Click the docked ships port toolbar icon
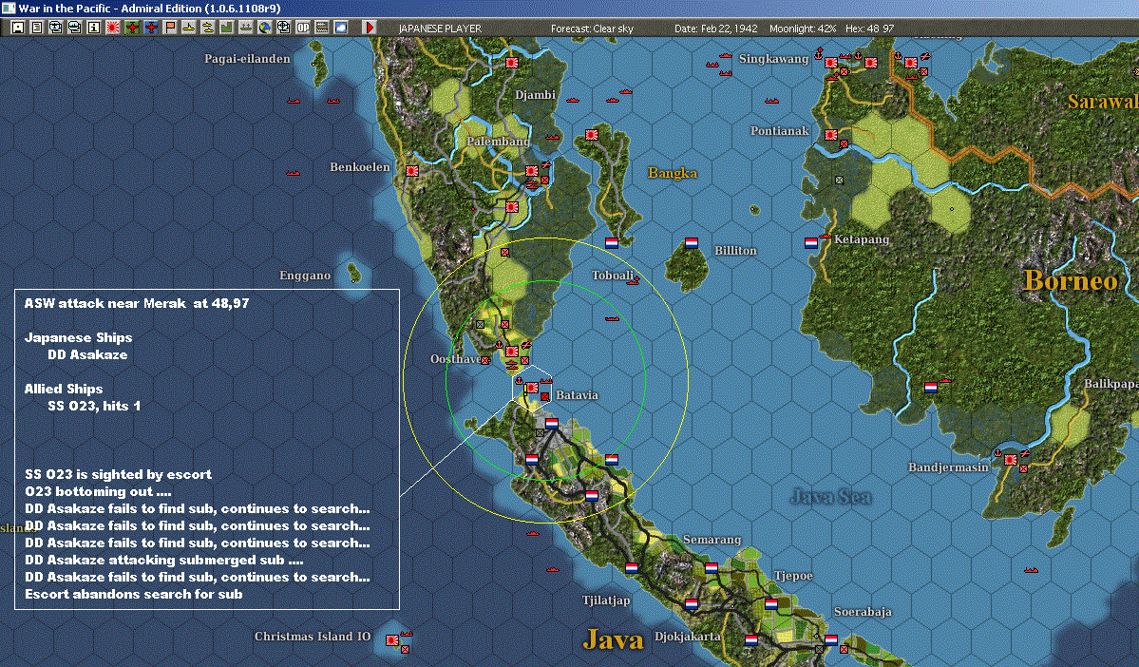 [245, 28]
